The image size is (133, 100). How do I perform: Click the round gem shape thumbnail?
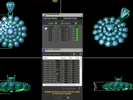coord(46,28)
